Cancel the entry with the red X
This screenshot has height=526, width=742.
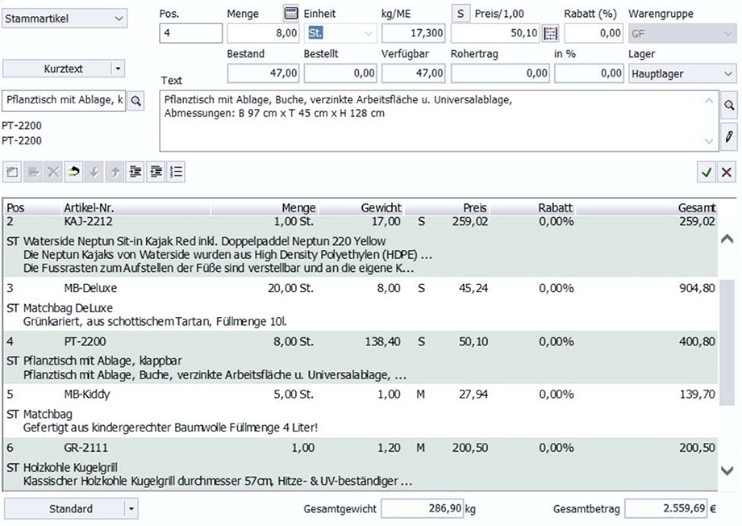727,171
